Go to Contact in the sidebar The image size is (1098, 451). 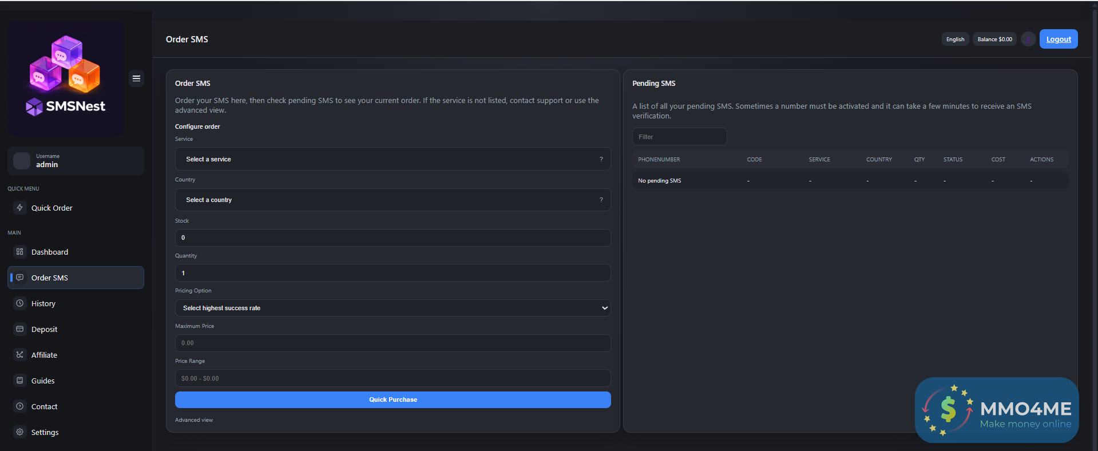pyautogui.click(x=44, y=406)
